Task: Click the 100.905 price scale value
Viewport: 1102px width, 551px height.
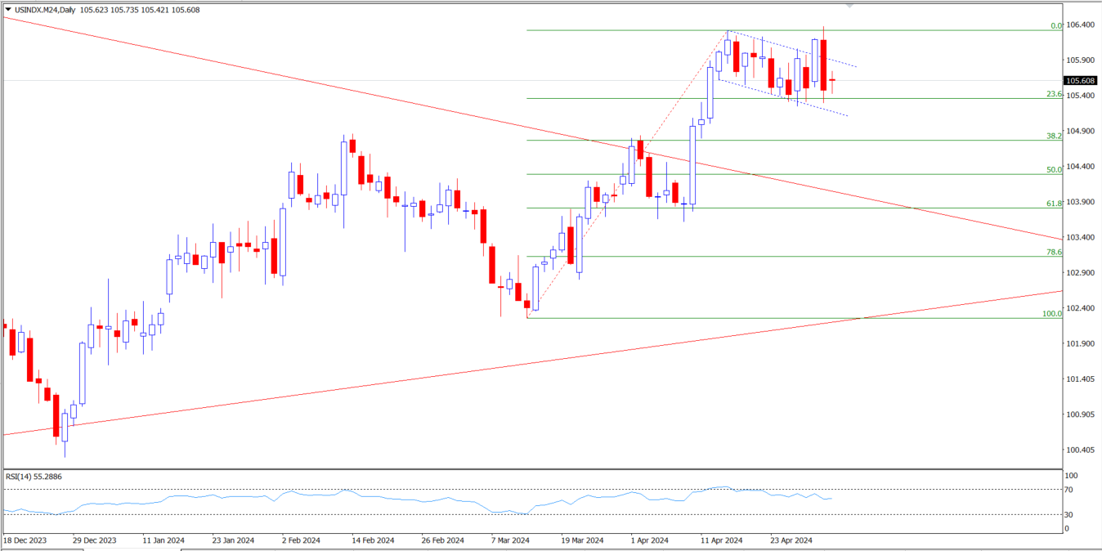Action: (1081, 414)
